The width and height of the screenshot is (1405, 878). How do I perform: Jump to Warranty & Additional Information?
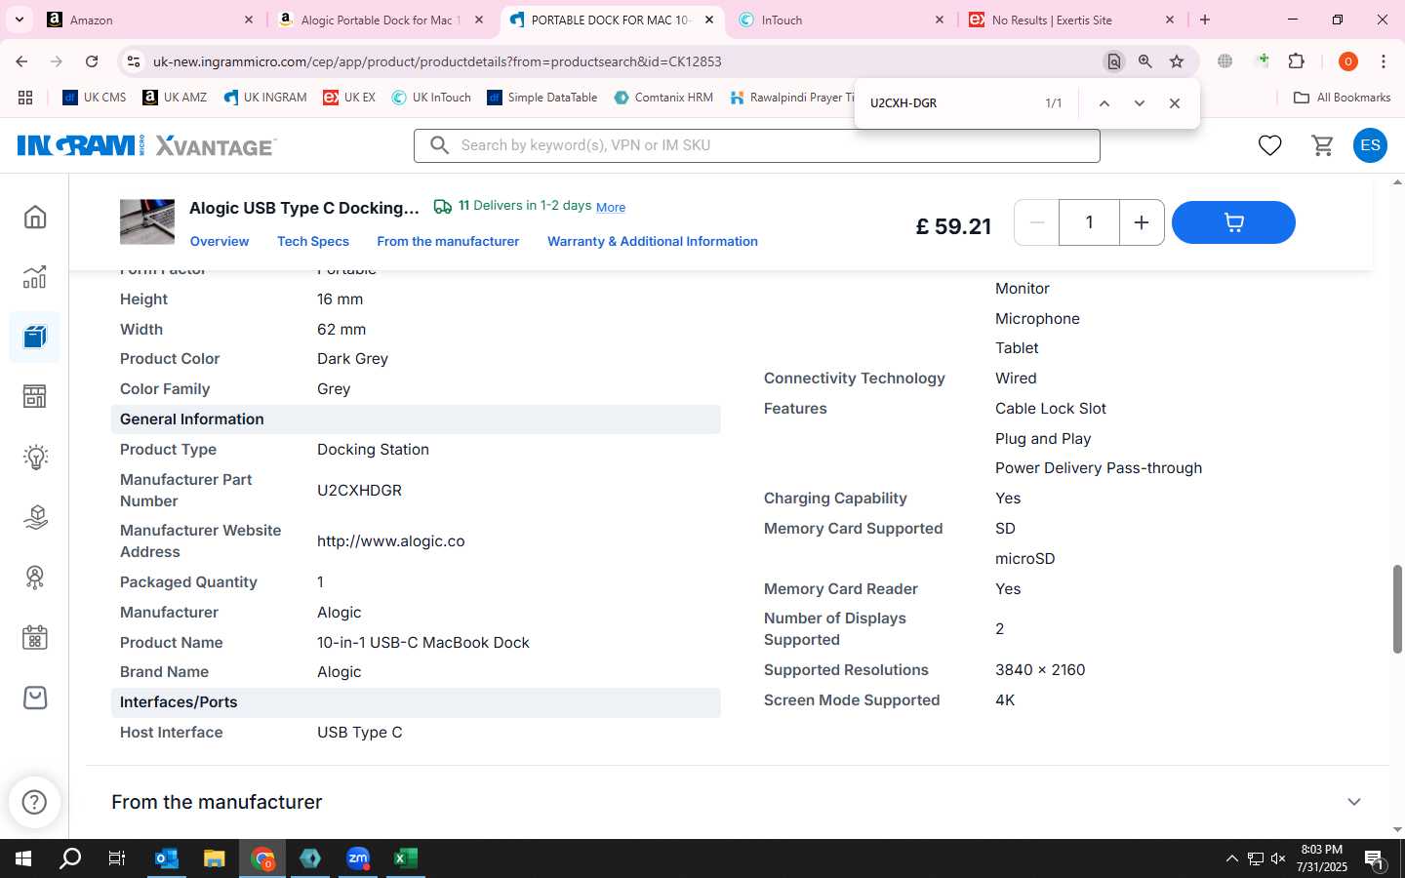pos(653,241)
